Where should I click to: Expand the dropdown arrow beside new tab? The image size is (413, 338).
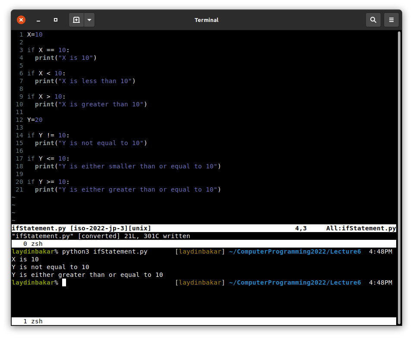click(x=89, y=20)
